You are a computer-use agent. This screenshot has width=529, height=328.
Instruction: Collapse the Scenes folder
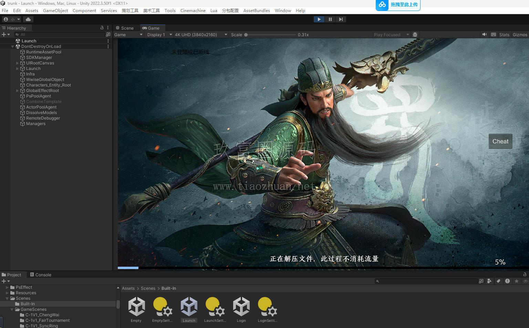(x=7, y=298)
